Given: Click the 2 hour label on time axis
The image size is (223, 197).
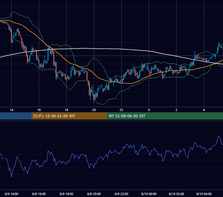Looking at the screenshot, I should click(x=176, y=110).
